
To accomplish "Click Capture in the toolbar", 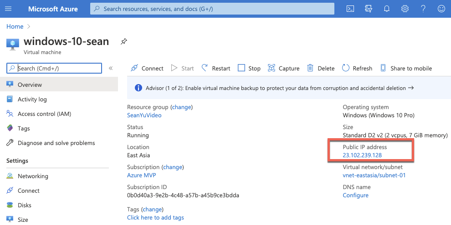I will coord(283,68).
